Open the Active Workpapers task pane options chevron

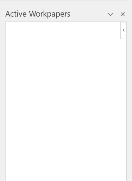pos(110,15)
